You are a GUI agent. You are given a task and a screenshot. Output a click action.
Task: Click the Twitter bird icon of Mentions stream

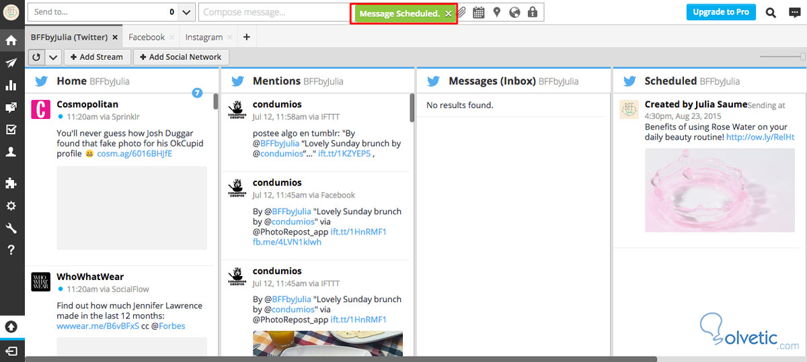(237, 81)
